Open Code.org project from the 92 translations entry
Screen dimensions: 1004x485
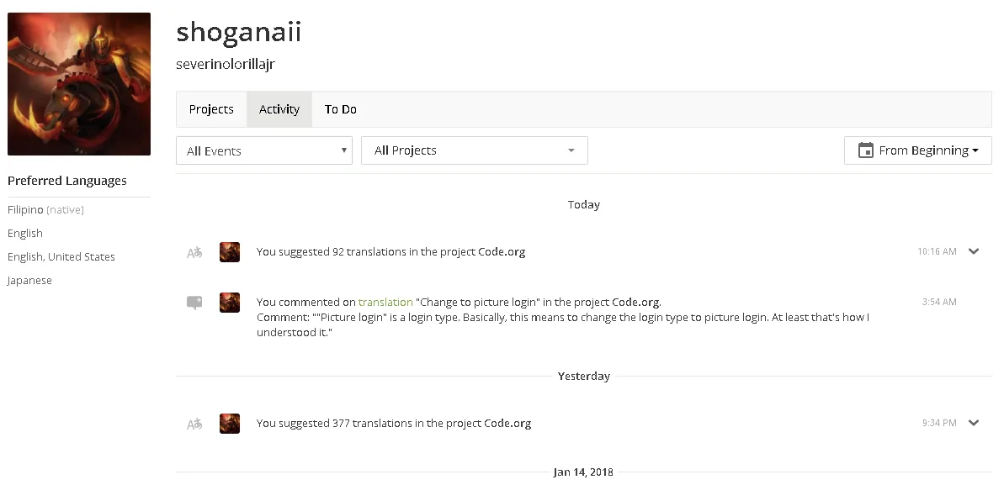[502, 251]
